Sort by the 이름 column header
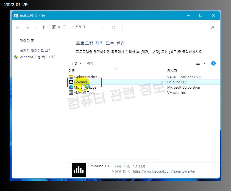231x191 pixels. coord(72,71)
